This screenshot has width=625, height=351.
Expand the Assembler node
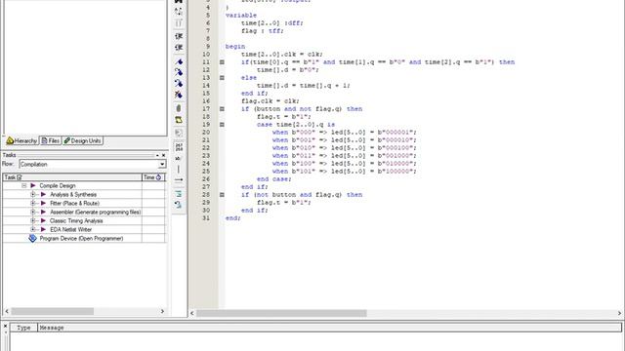pyautogui.click(x=33, y=212)
